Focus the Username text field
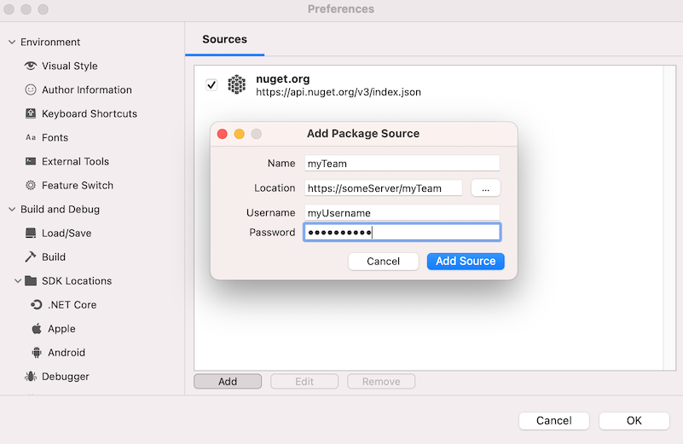This screenshot has height=444, width=683. point(402,213)
